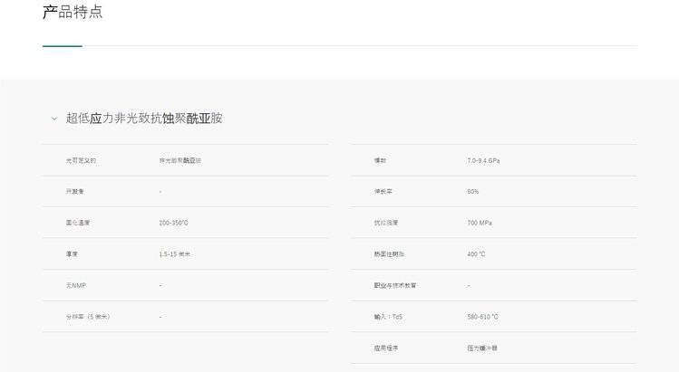Screen dimensions: 679x372
Task: Click the 伸长率 row label
Action: 383,192
